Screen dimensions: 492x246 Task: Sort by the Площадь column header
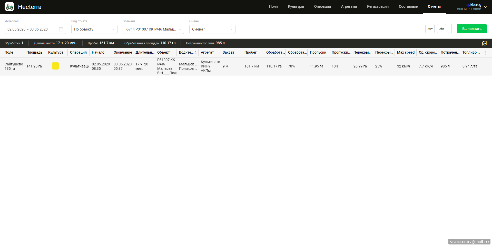(x=34, y=53)
